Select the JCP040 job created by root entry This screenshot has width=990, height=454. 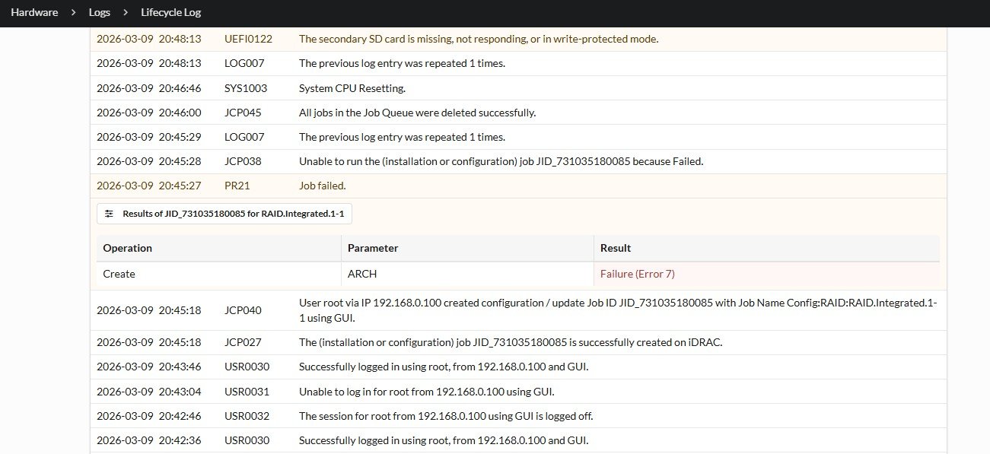[517, 310]
